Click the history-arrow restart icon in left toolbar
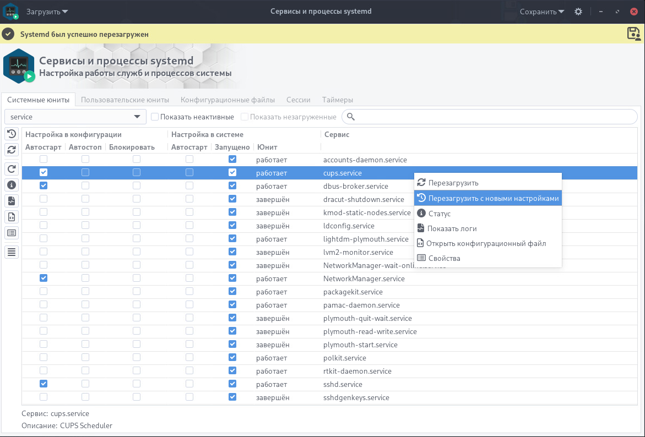This screenshot has height=437, width=645. tap(12, 134)
